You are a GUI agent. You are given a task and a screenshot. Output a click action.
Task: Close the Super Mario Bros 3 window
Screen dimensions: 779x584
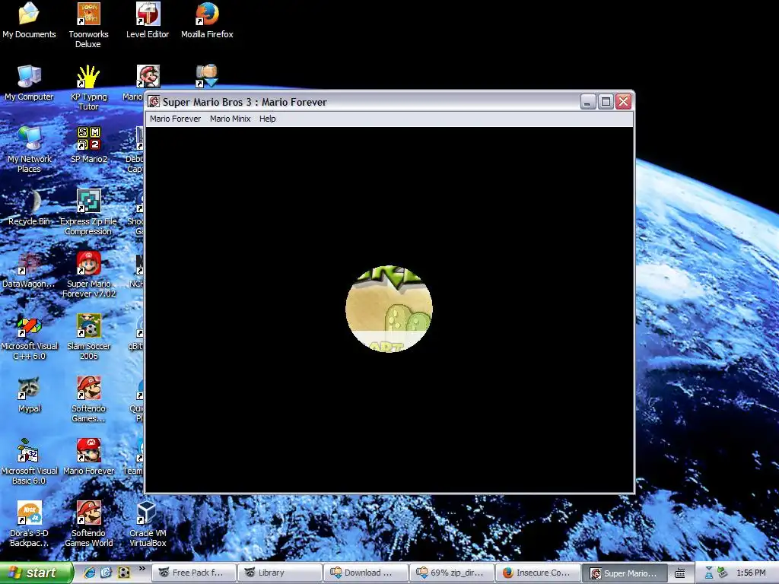(x=624, y=102)
